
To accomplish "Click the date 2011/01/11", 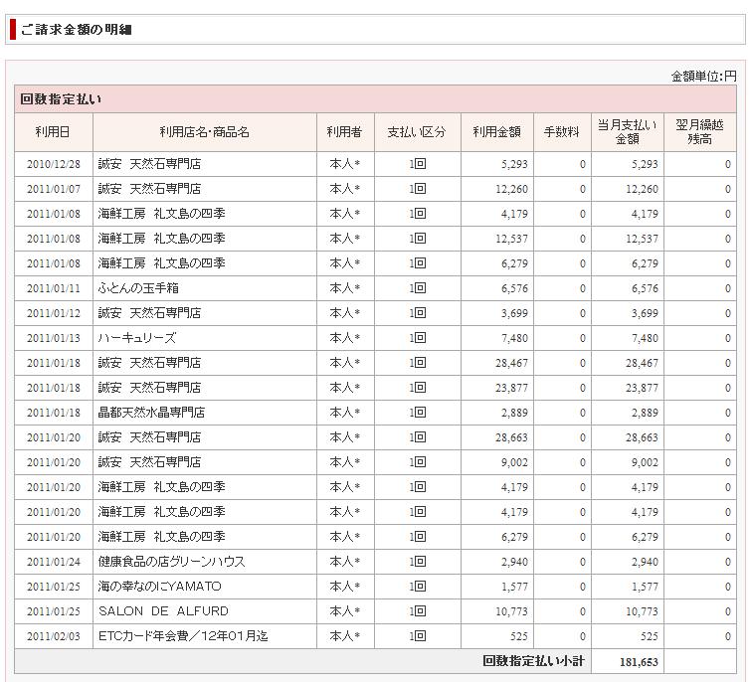I will pyautogui.click(x=54, y=288).
